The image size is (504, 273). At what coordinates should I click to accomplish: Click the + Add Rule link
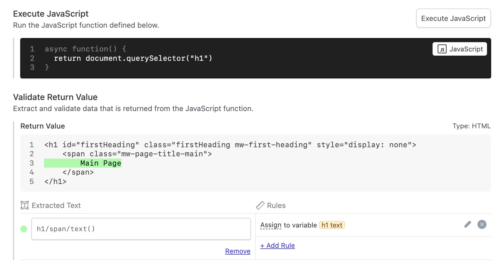point(277,246)
